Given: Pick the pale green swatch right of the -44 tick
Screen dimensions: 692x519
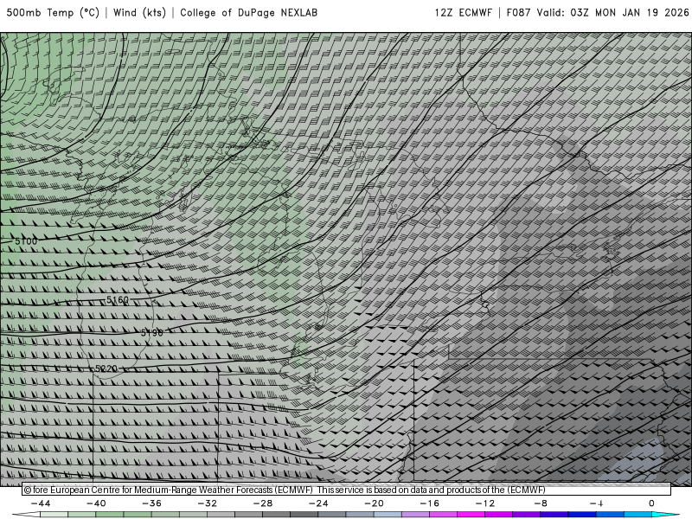Looking at the screenshot, I should pyautogui.click(x=54, y=515).
